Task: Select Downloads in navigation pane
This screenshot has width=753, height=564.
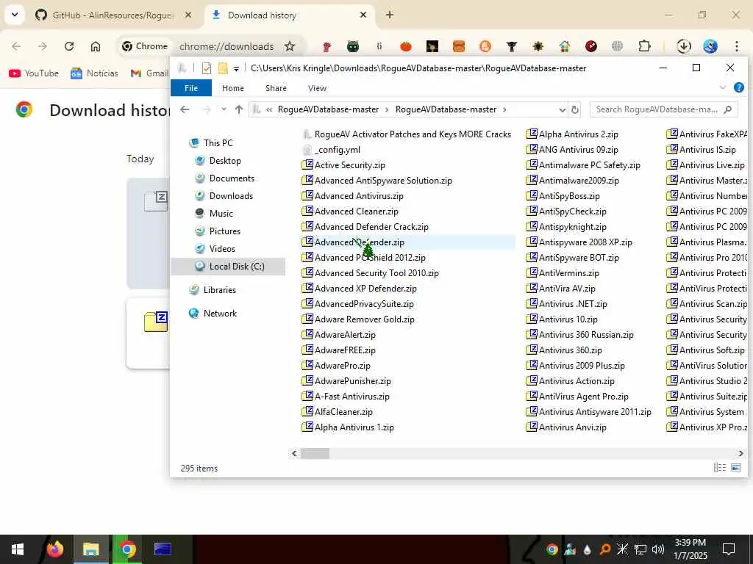Action: click(x=230, y=195)
